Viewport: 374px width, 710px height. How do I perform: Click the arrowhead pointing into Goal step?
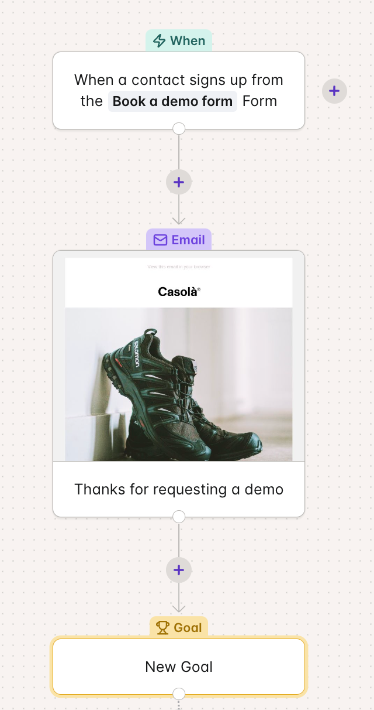point(179,608)
